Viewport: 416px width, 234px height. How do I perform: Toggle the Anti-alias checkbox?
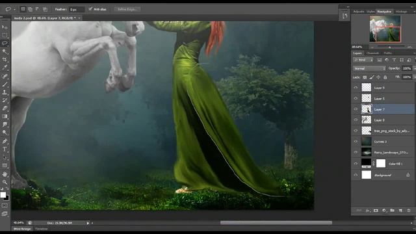click(90, 8)
